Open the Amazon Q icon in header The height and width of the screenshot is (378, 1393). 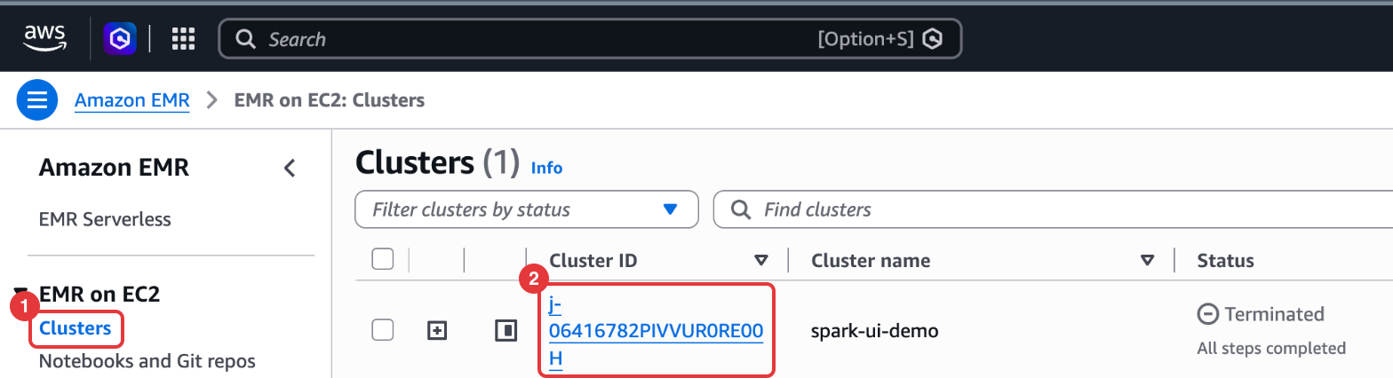pyautogui.click(x=120, y=39)
